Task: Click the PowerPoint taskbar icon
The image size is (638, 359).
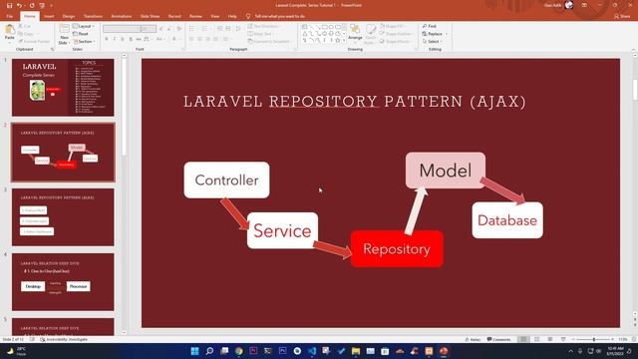Action: pyautogui.click(x=444, y=351)
